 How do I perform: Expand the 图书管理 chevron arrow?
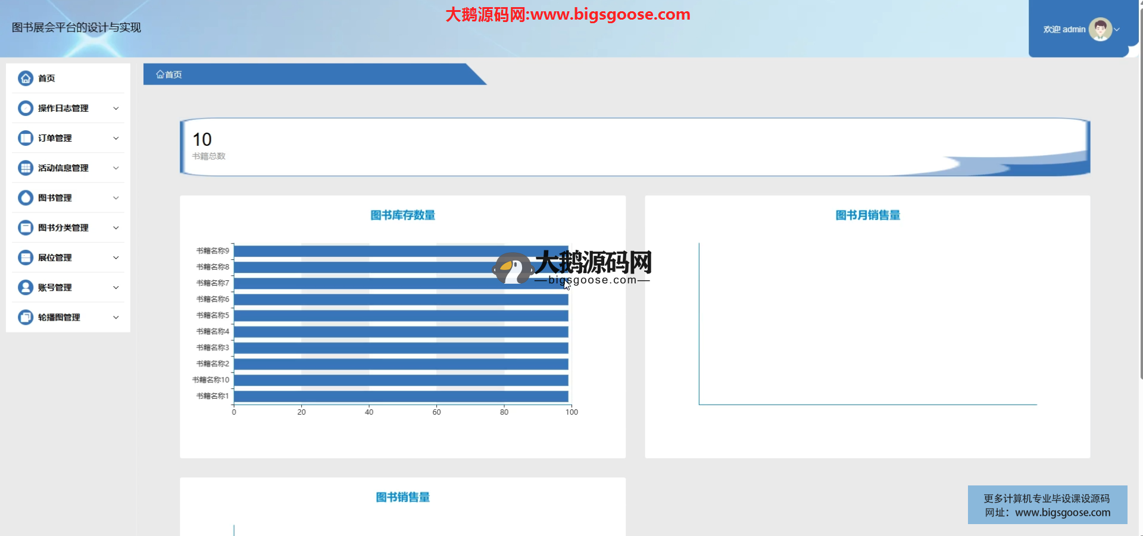pyautogui.click(x=116, y=198)
